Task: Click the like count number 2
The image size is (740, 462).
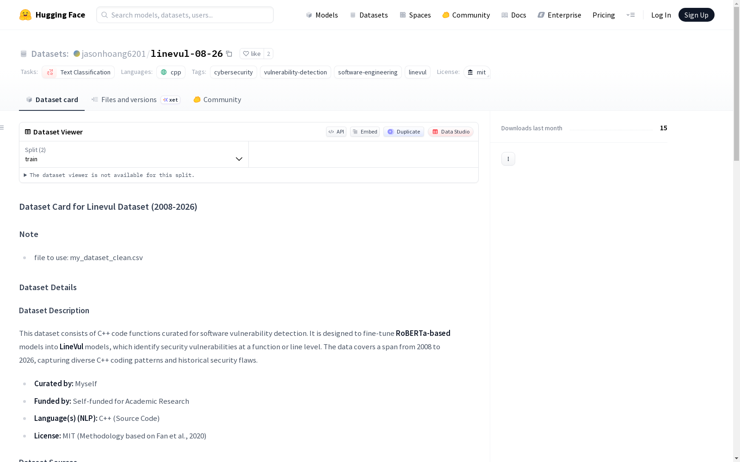Action: coord(268,54)
